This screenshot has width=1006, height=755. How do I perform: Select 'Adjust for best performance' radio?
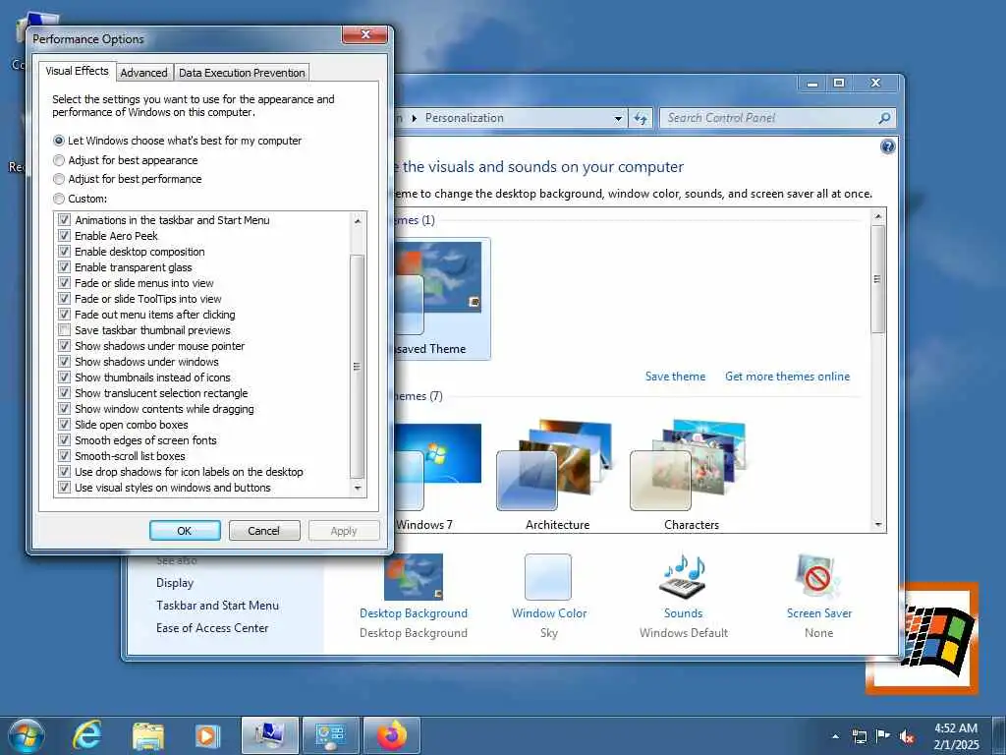[x=59, y=179]
